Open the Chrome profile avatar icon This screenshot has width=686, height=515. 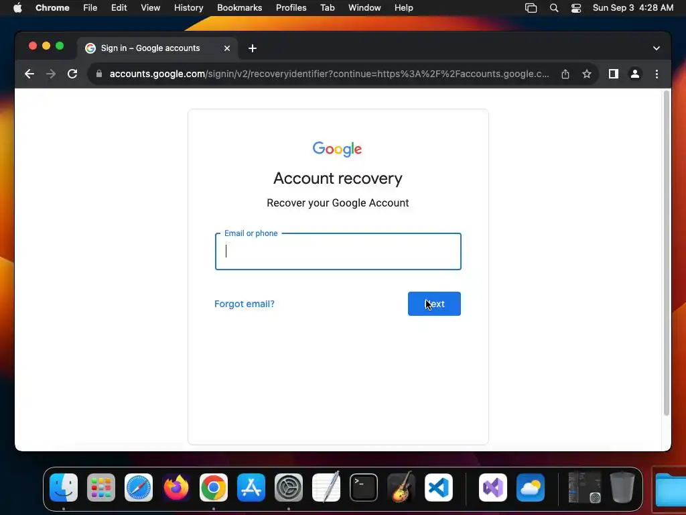pos(635,74)
